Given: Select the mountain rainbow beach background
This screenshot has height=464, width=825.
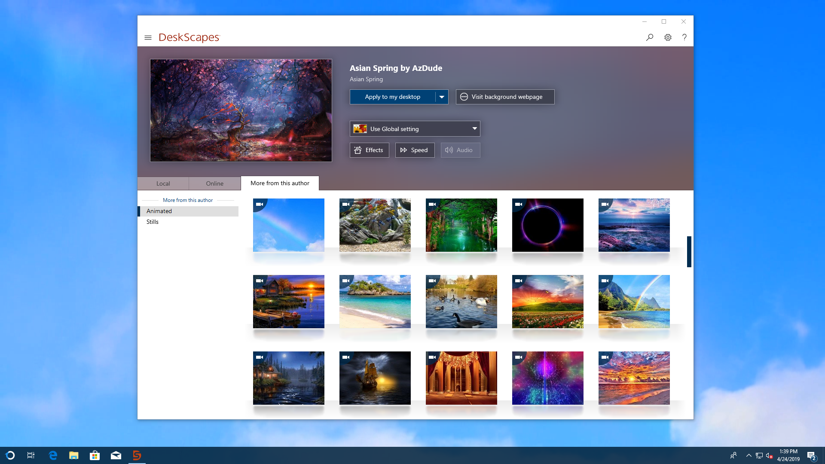Looking at the screenshot, I should [634, 302].
